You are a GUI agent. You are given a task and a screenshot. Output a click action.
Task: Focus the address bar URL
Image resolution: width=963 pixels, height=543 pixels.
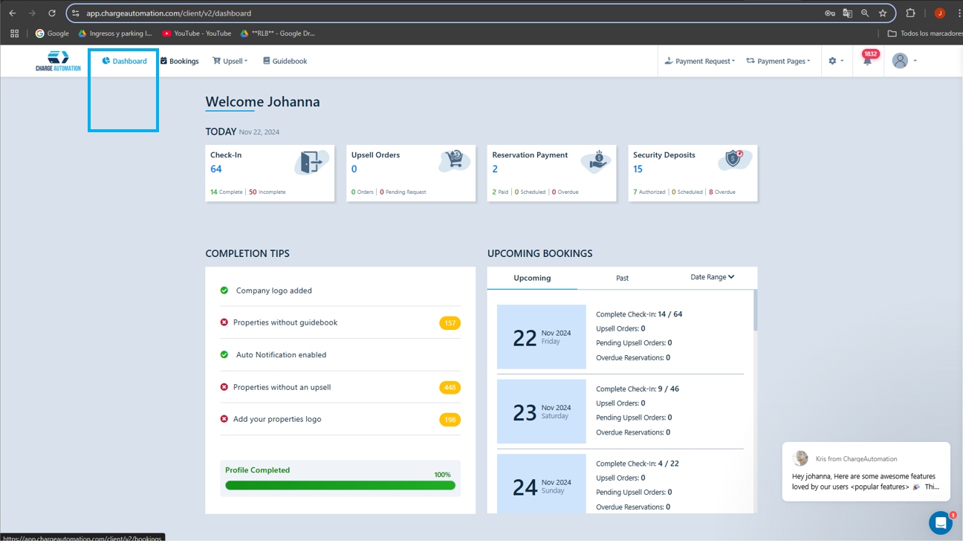pyautogui.click(x=169, y=13)
